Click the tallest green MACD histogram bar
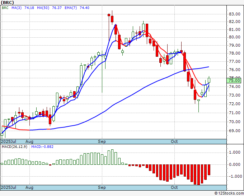Screen dimensions: 244x196 (112, 157)
